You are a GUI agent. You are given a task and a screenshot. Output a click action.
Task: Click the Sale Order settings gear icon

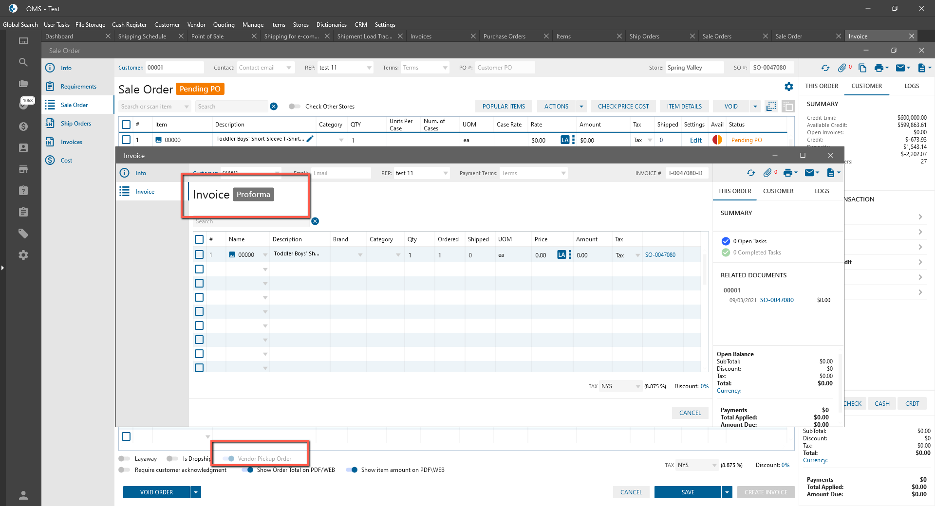click(x=789, y=87)
